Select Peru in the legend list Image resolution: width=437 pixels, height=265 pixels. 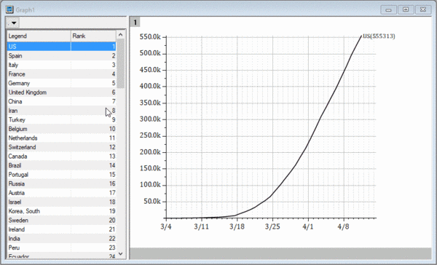pyautogui.click(x=62, y=248)
